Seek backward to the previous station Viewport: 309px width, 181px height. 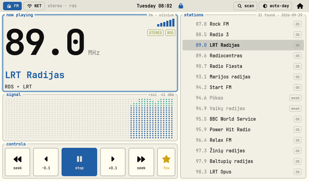point(18,162)
